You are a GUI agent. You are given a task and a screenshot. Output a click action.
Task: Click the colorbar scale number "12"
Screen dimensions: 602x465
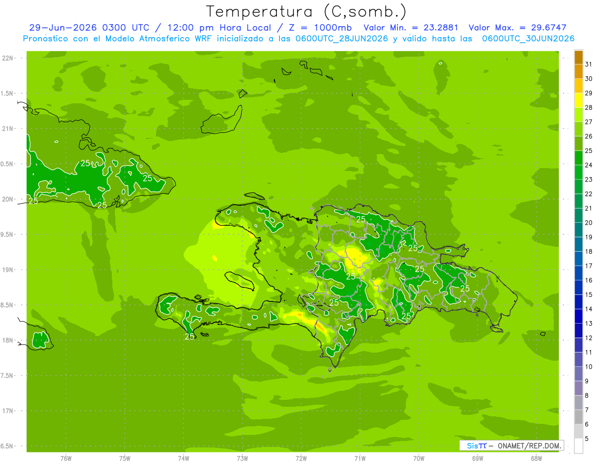click(589, 338)
